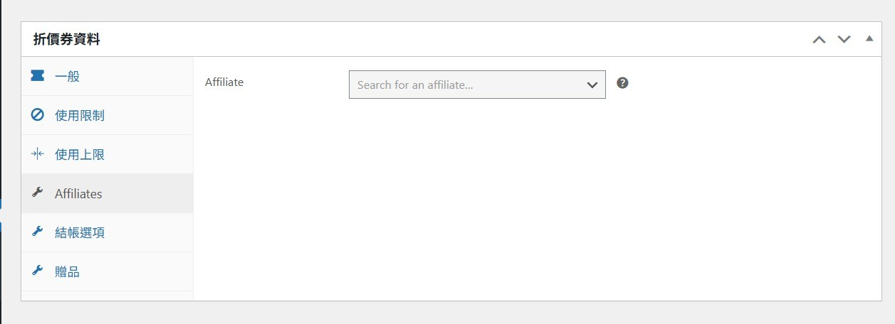The image size is (895, 324).
Task: Click the ticket icon beside 一般
Action: click(x=38, y=76)
